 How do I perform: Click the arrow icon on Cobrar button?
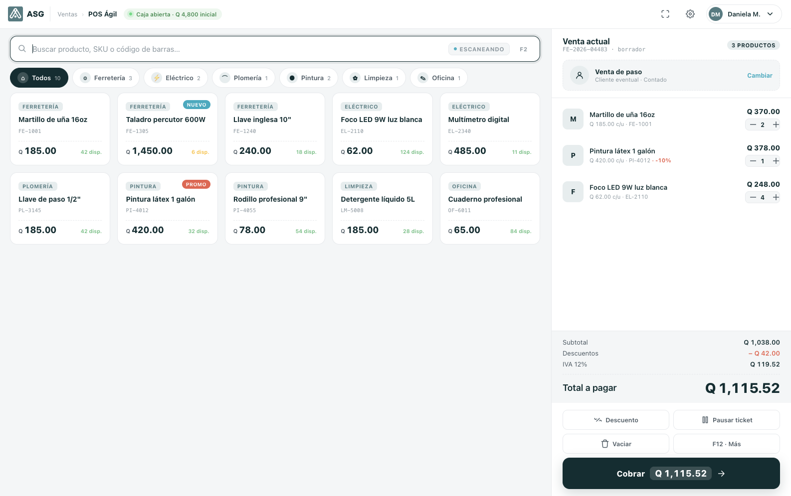pos(721,474)
